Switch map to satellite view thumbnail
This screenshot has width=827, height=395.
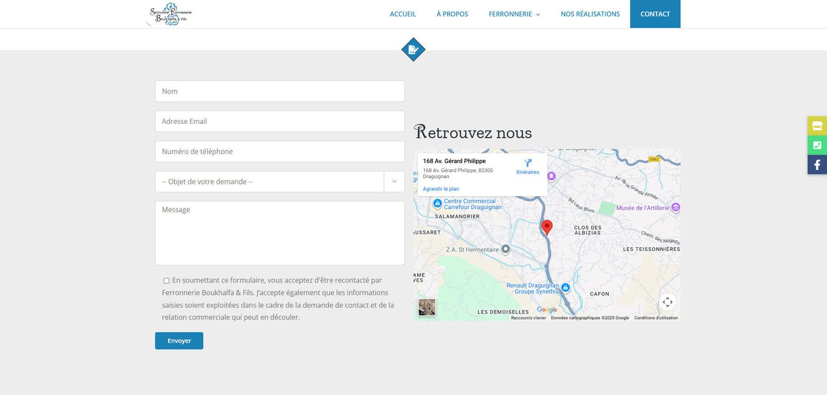pos(426,307)
